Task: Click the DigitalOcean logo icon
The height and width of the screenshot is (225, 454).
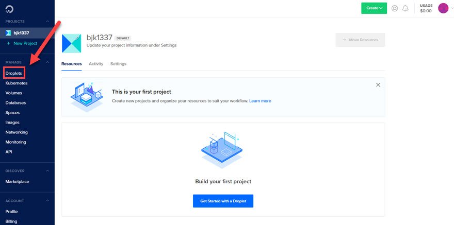Action: point(10,9)
